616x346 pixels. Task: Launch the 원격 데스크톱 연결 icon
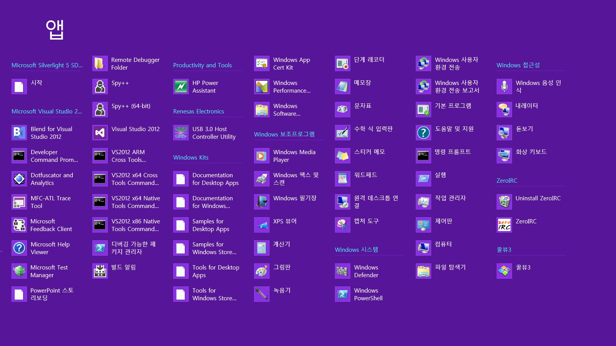click(343, 202)
